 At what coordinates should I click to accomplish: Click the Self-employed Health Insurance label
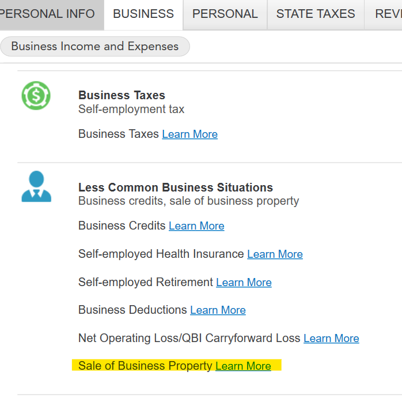click(161, 254)
